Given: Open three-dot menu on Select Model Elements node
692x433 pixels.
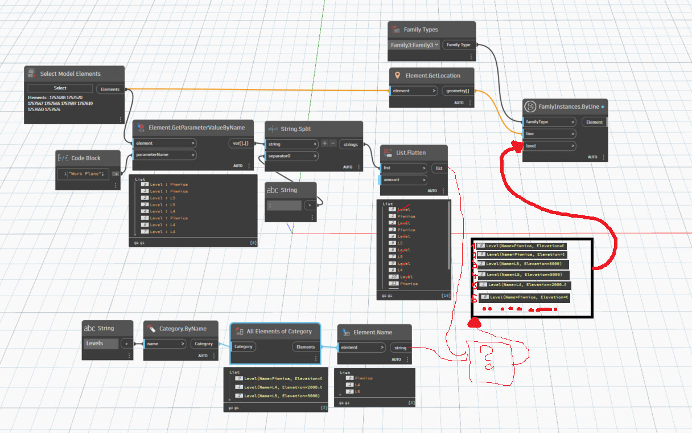Looking at the screenshot, I should click(x=121, y=119).
